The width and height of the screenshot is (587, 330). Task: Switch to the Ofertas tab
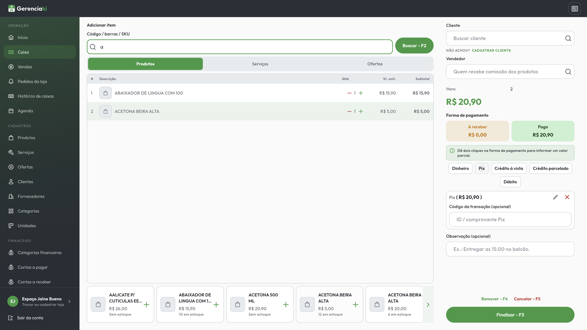(375, 64)
